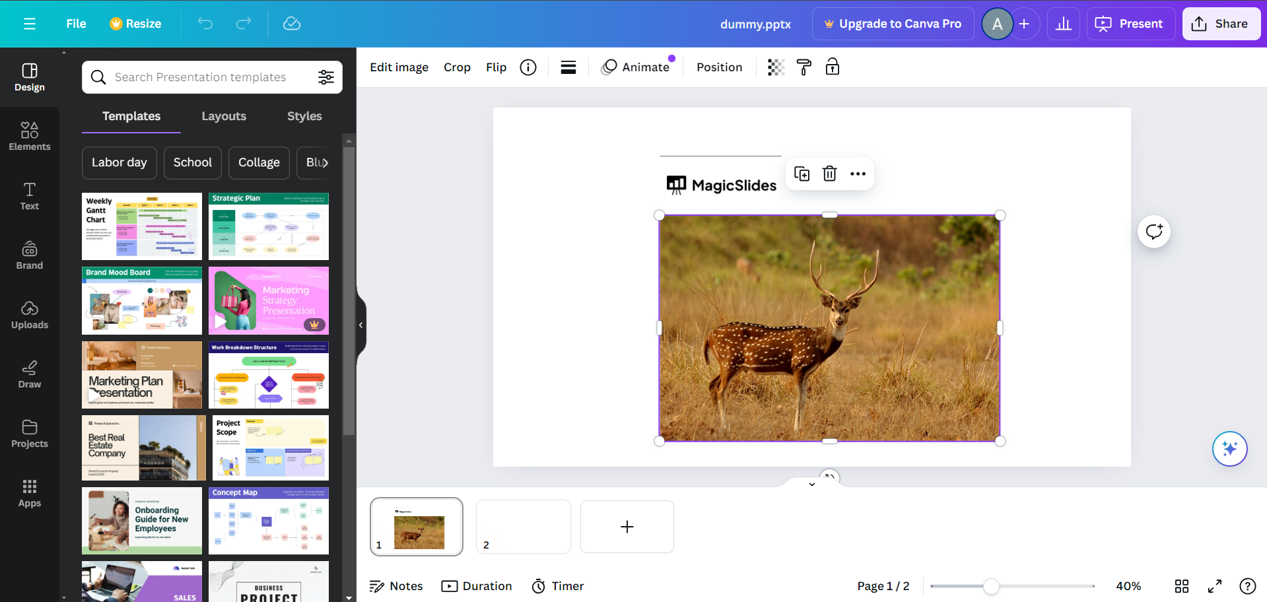This screenshot has width=1267, height=602.
Task: Click the Magic assistant sparkle button
Action: (x=1229, y=449)
